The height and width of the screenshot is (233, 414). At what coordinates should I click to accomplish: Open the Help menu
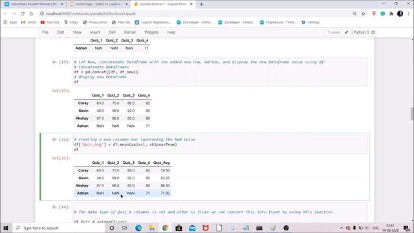(171, 32)
